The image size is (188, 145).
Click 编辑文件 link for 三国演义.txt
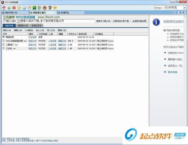click(x=62, y=45)
